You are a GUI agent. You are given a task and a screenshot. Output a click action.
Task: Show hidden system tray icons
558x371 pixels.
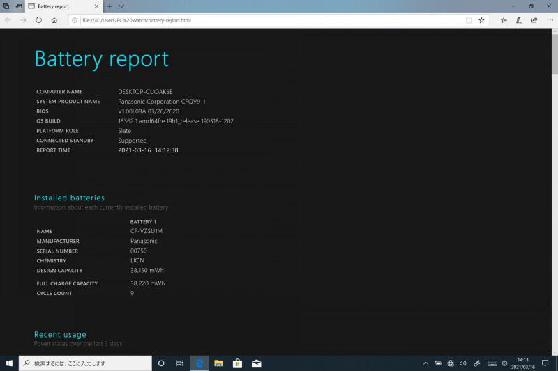click(425, 363)
